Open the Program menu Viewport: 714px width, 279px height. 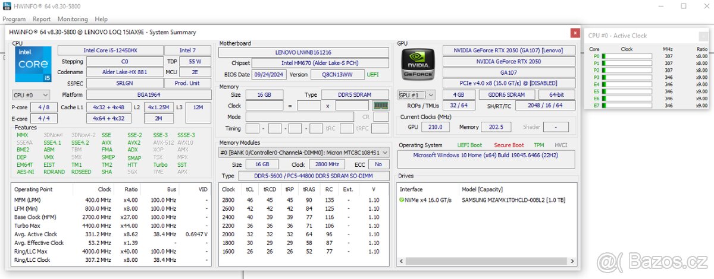point(14,19)
